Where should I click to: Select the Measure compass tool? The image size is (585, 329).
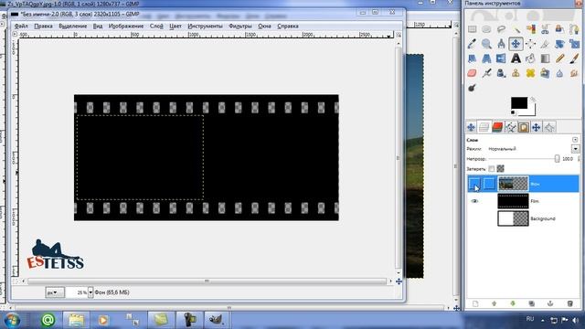(x=501, y=44)
